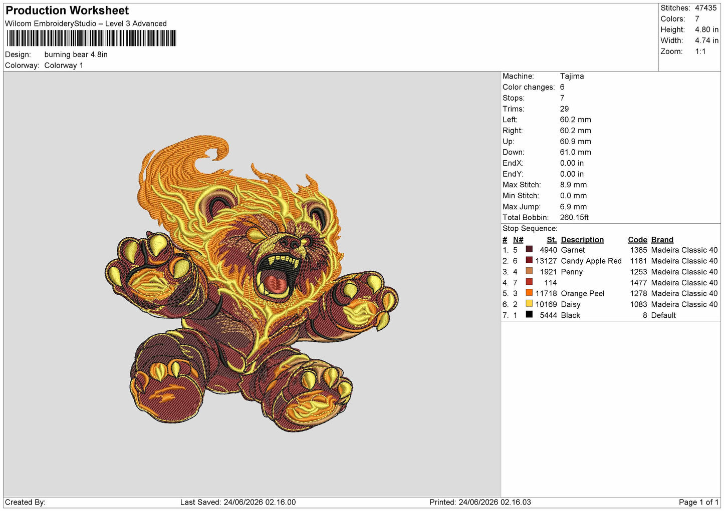Click the Black color swatch
Screen dimensions: 724x511
pos(529,315)
